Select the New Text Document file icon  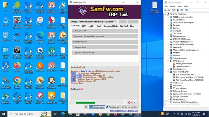(x=155, y=7)
